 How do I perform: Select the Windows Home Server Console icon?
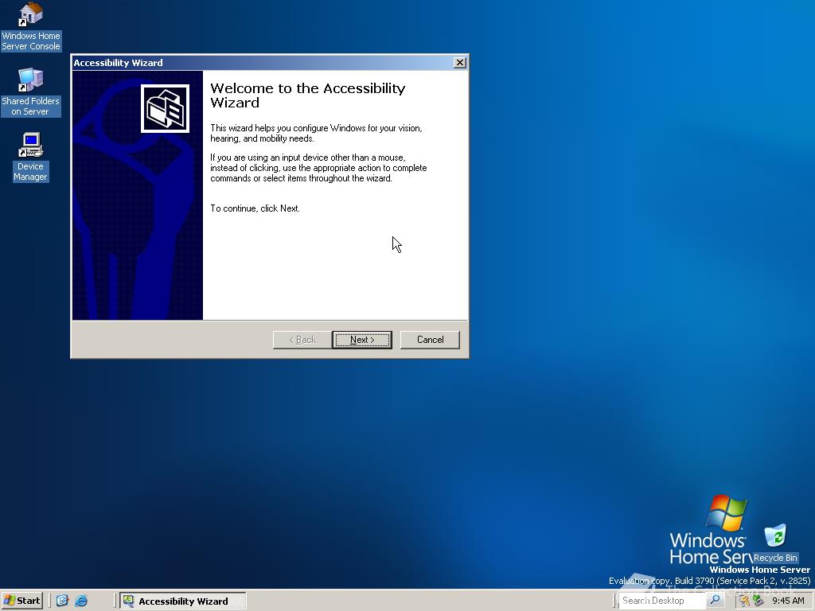click(31, 27)
